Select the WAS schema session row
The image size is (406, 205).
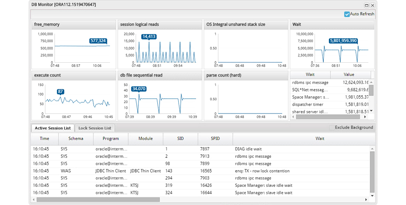click(200, 171)
